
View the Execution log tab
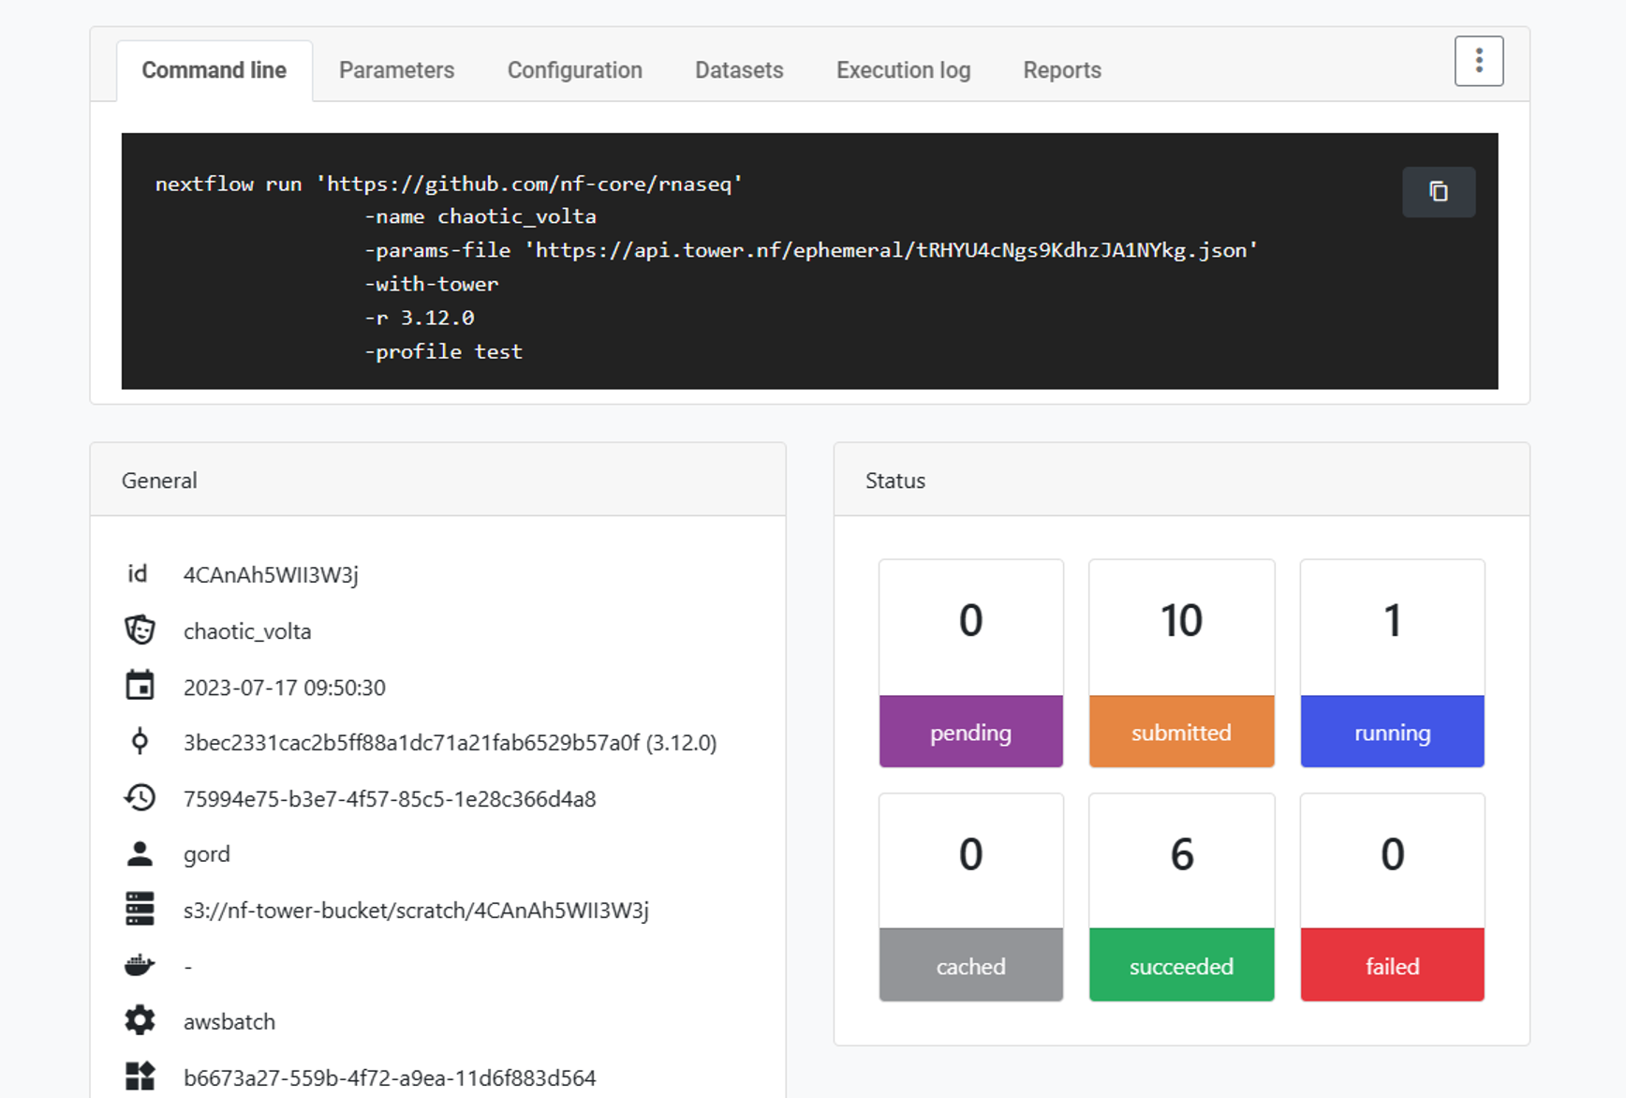(903, 70)
